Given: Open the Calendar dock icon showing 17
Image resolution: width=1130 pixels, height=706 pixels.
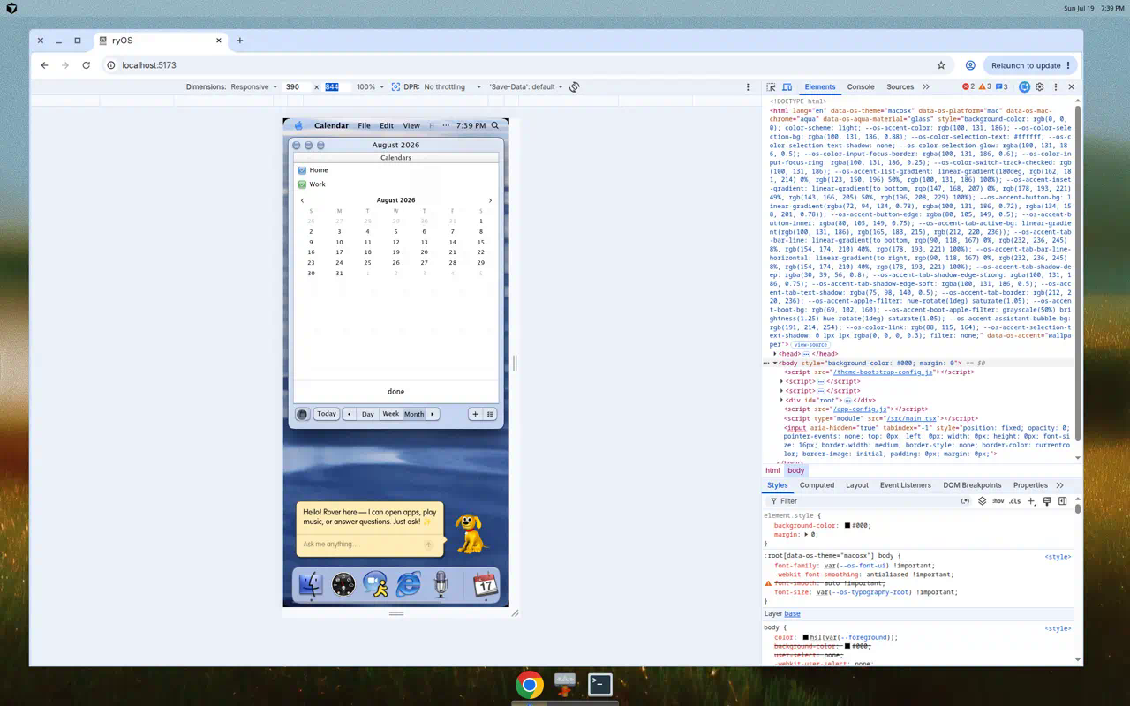Looking at the screenshot, I should click(485, 584).
